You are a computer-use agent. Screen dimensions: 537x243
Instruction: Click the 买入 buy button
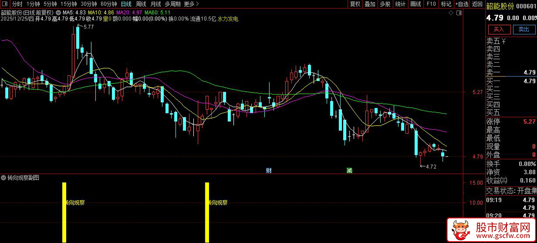click(499, 30)
